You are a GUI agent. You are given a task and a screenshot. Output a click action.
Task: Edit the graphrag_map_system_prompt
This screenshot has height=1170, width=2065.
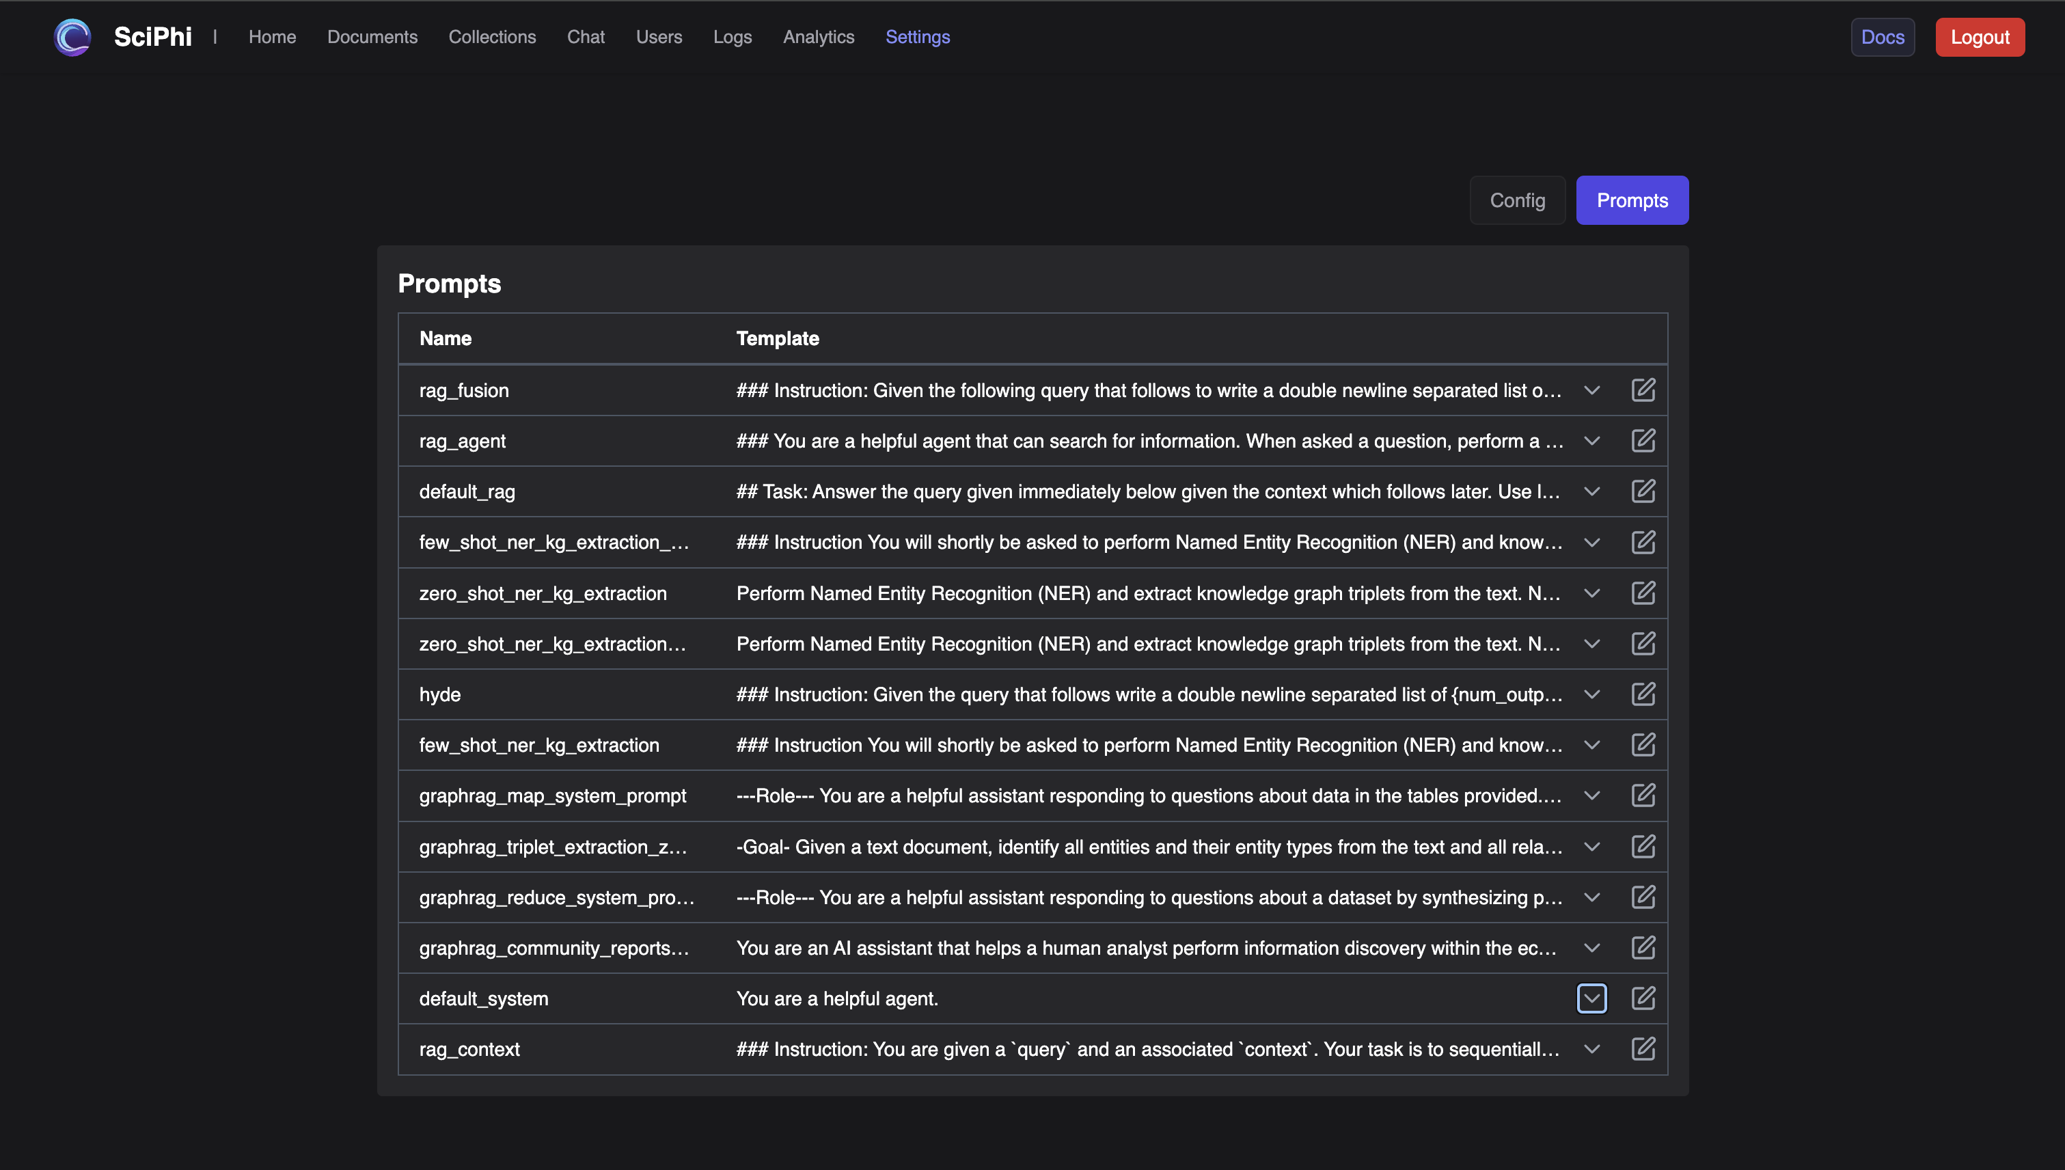pyautogui.click(x=1643, y=795)
